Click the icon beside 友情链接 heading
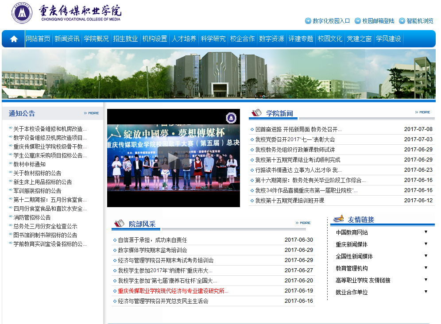 tap(339, 219)
